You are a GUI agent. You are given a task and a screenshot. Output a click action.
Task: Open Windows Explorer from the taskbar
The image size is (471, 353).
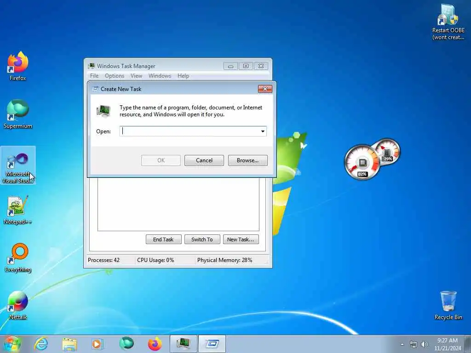point(70,344)
